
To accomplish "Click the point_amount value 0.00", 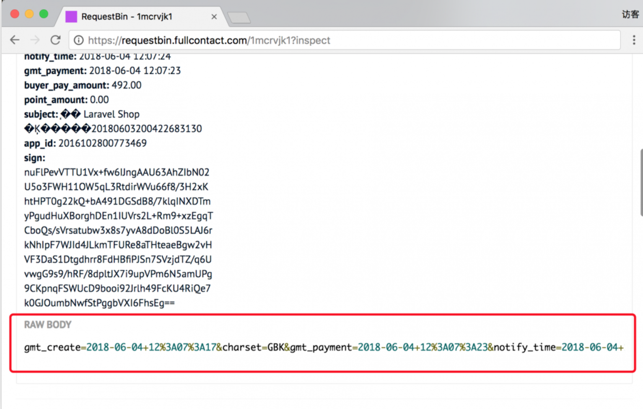I will 99,100.
